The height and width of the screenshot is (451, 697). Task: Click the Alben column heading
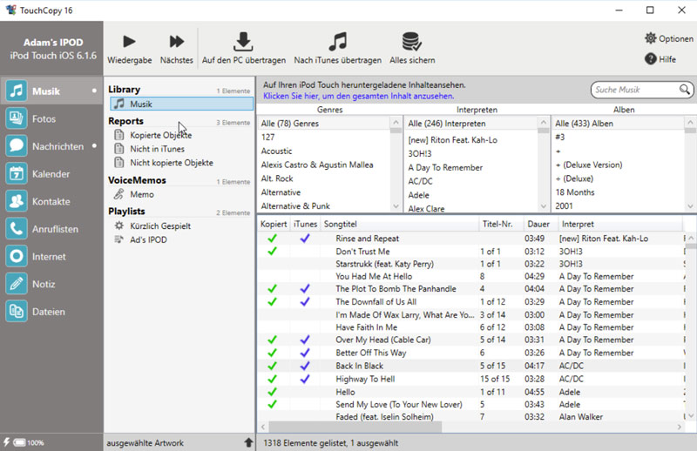624,110
